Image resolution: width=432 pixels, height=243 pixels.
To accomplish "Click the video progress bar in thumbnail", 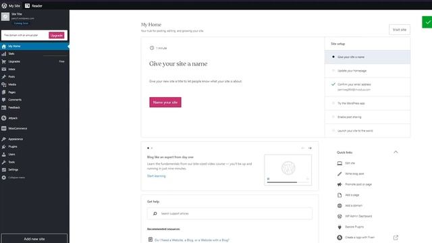I will [x=288, y=182].
